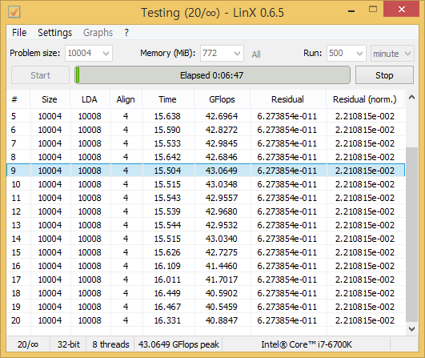Click the LinX app icon in title bar
Image resolution: width=425 pixels, height=358 pixels.
click(14, 12)
